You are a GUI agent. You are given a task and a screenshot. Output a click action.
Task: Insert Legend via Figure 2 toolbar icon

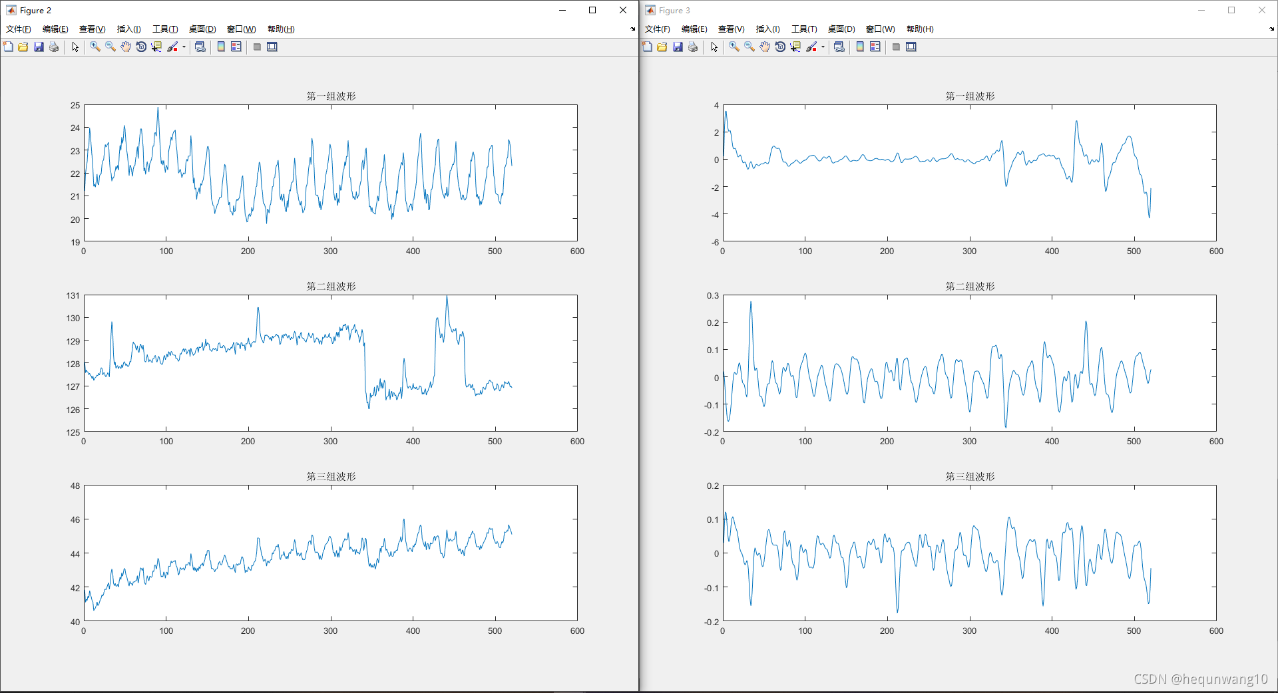(236, 47)
